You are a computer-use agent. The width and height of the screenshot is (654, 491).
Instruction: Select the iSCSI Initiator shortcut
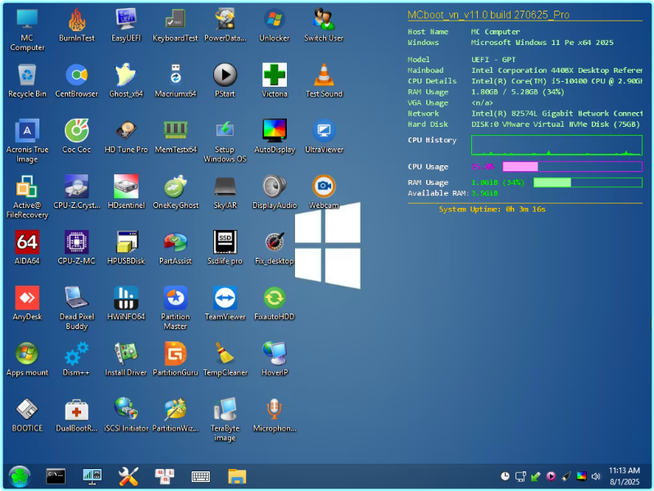pyautogui.click(x=126, y=416)
